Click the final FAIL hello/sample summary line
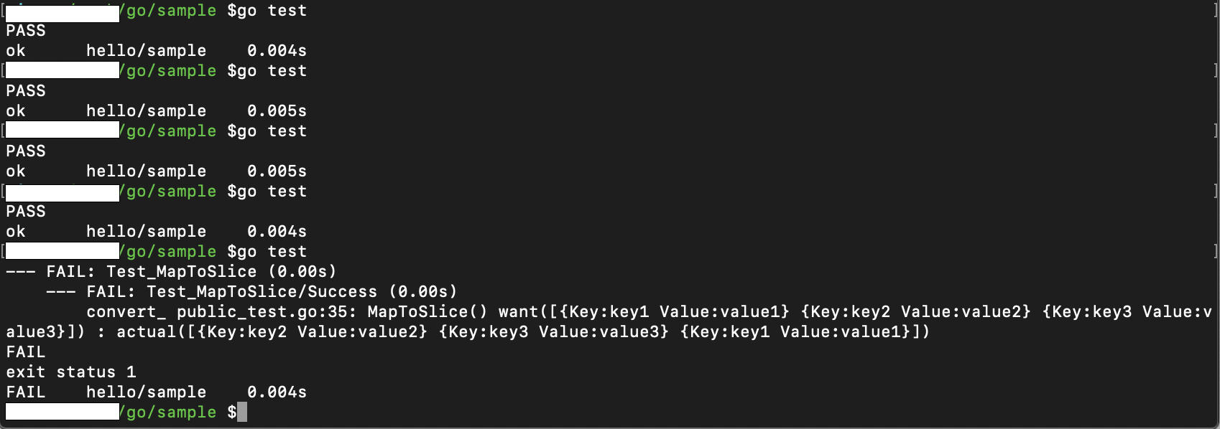Viewport: 1220px width, 429px height. 157,392
